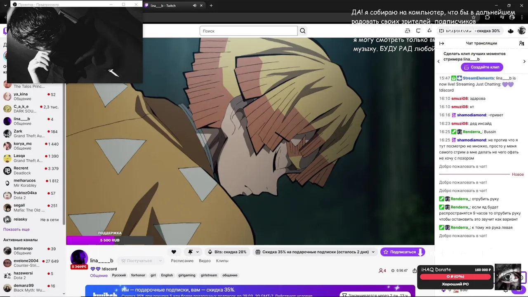Image resolution: width=528 pixels, height=297 pixels.
Task: Open Recrent channel in sidebar
Action: (32, 170)
